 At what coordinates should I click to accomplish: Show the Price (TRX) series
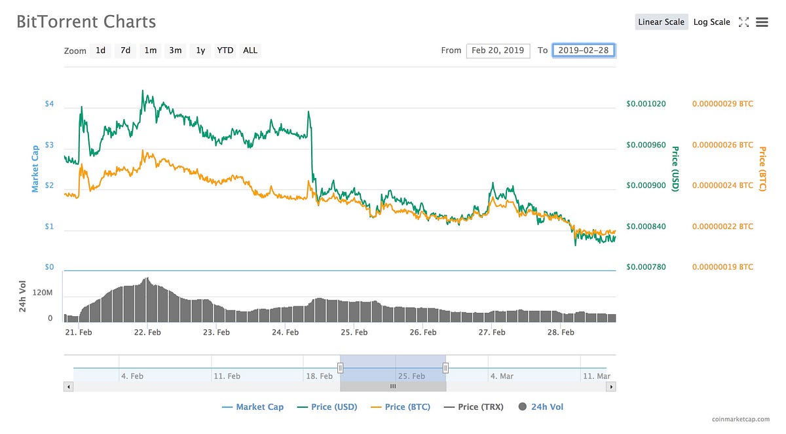tap(474, 407)
